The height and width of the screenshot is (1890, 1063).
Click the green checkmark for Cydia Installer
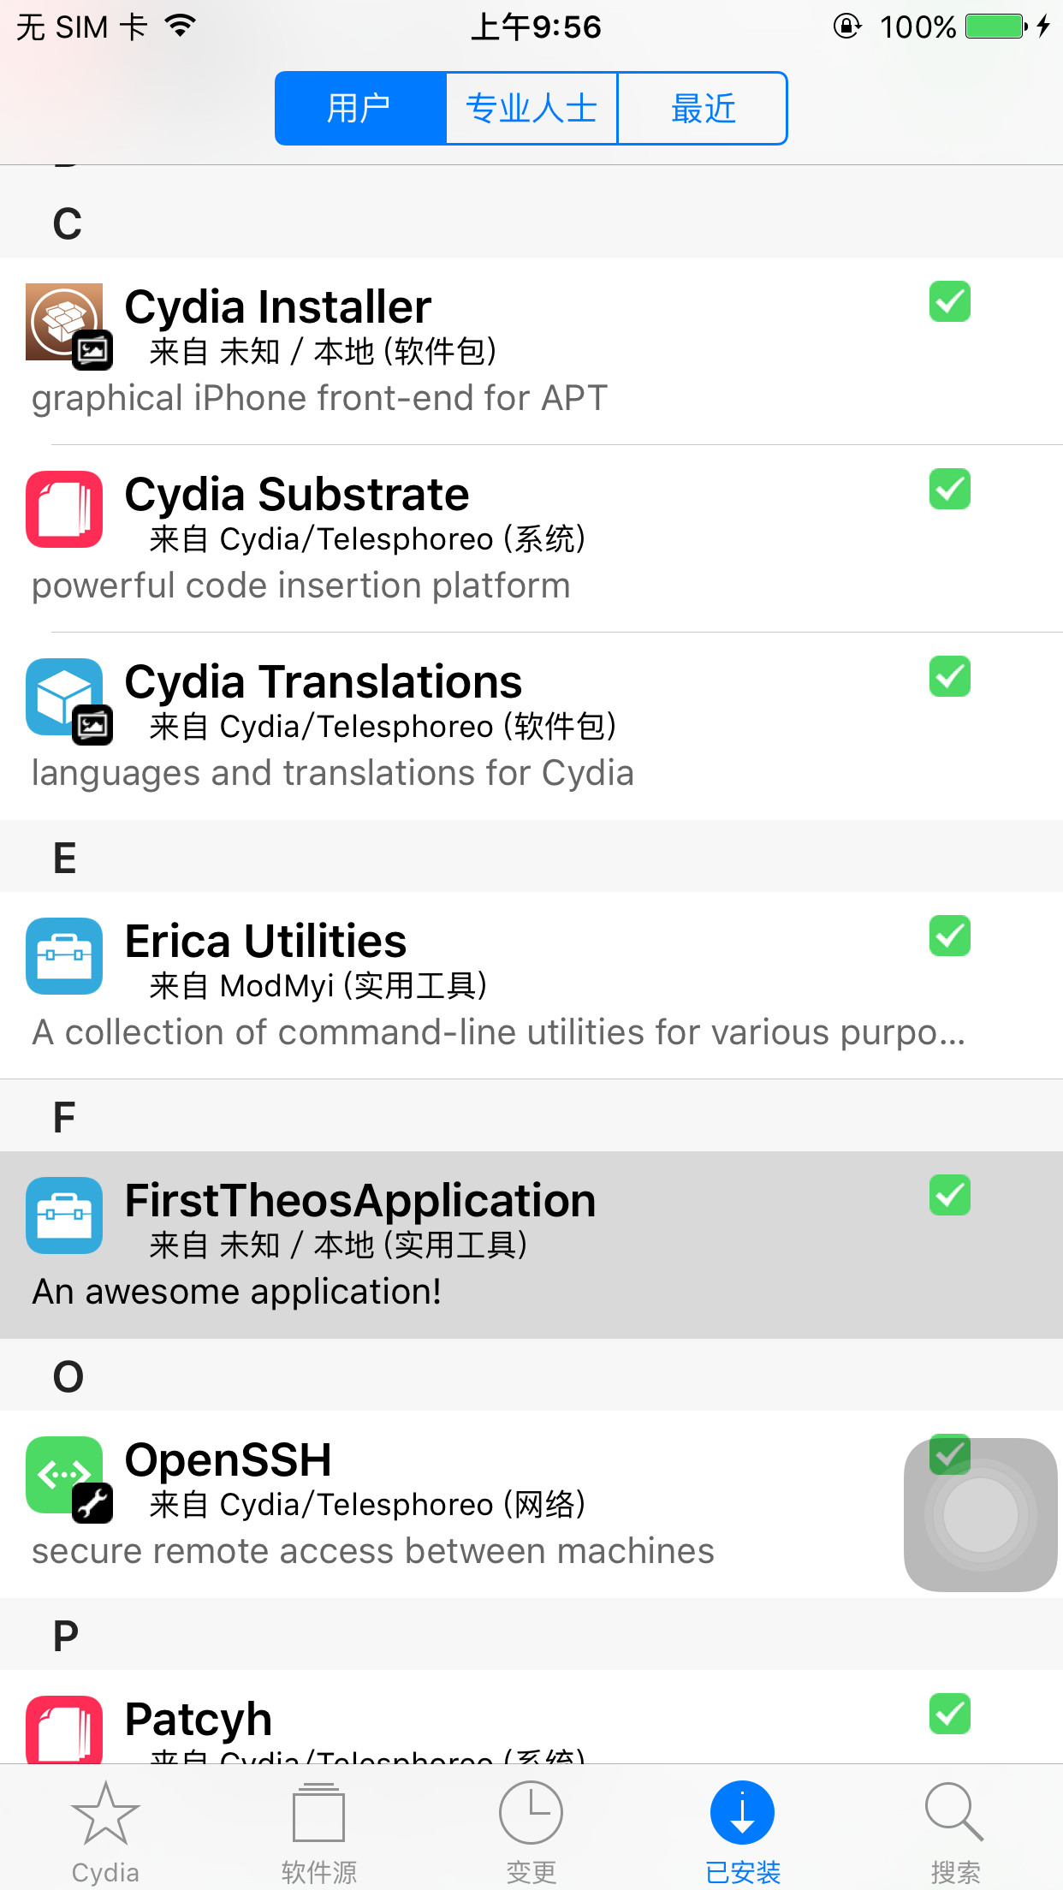tap(949, 301)
